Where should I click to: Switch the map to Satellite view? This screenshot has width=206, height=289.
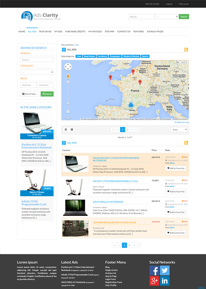tap(184, 62)
